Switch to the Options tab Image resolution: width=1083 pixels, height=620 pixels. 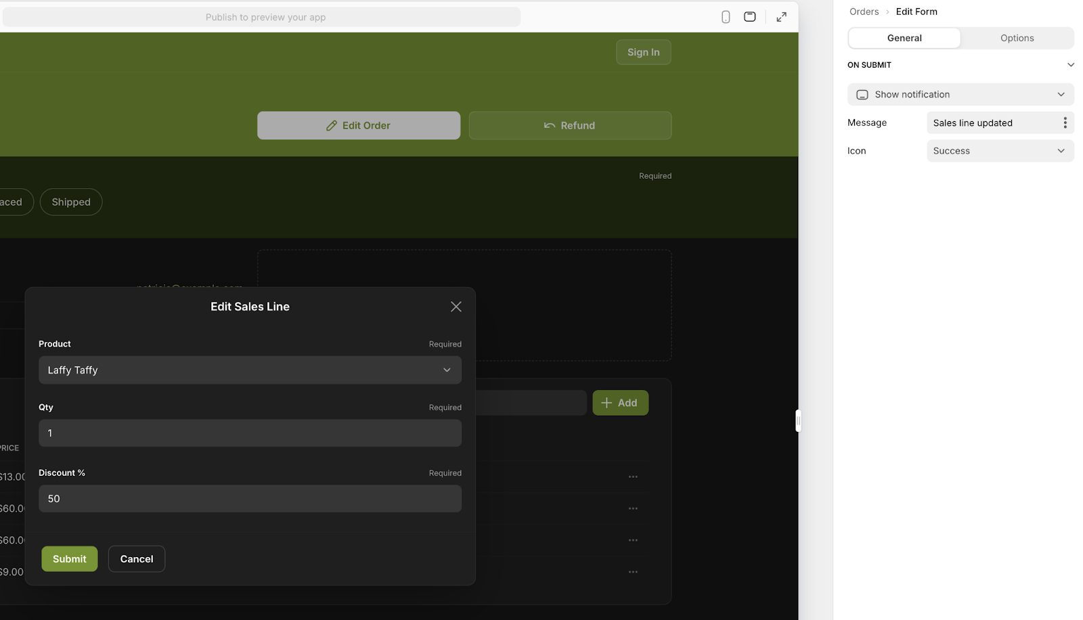coord(1017,38)
